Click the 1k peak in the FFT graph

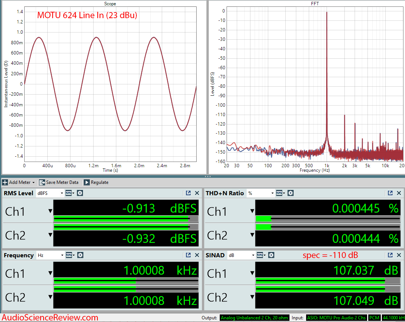pos(327,12)
